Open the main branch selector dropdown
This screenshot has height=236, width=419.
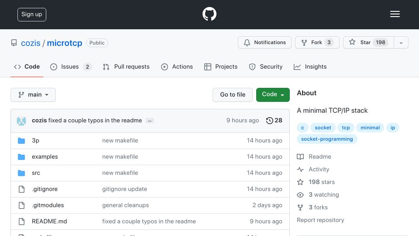click(33, 95)
